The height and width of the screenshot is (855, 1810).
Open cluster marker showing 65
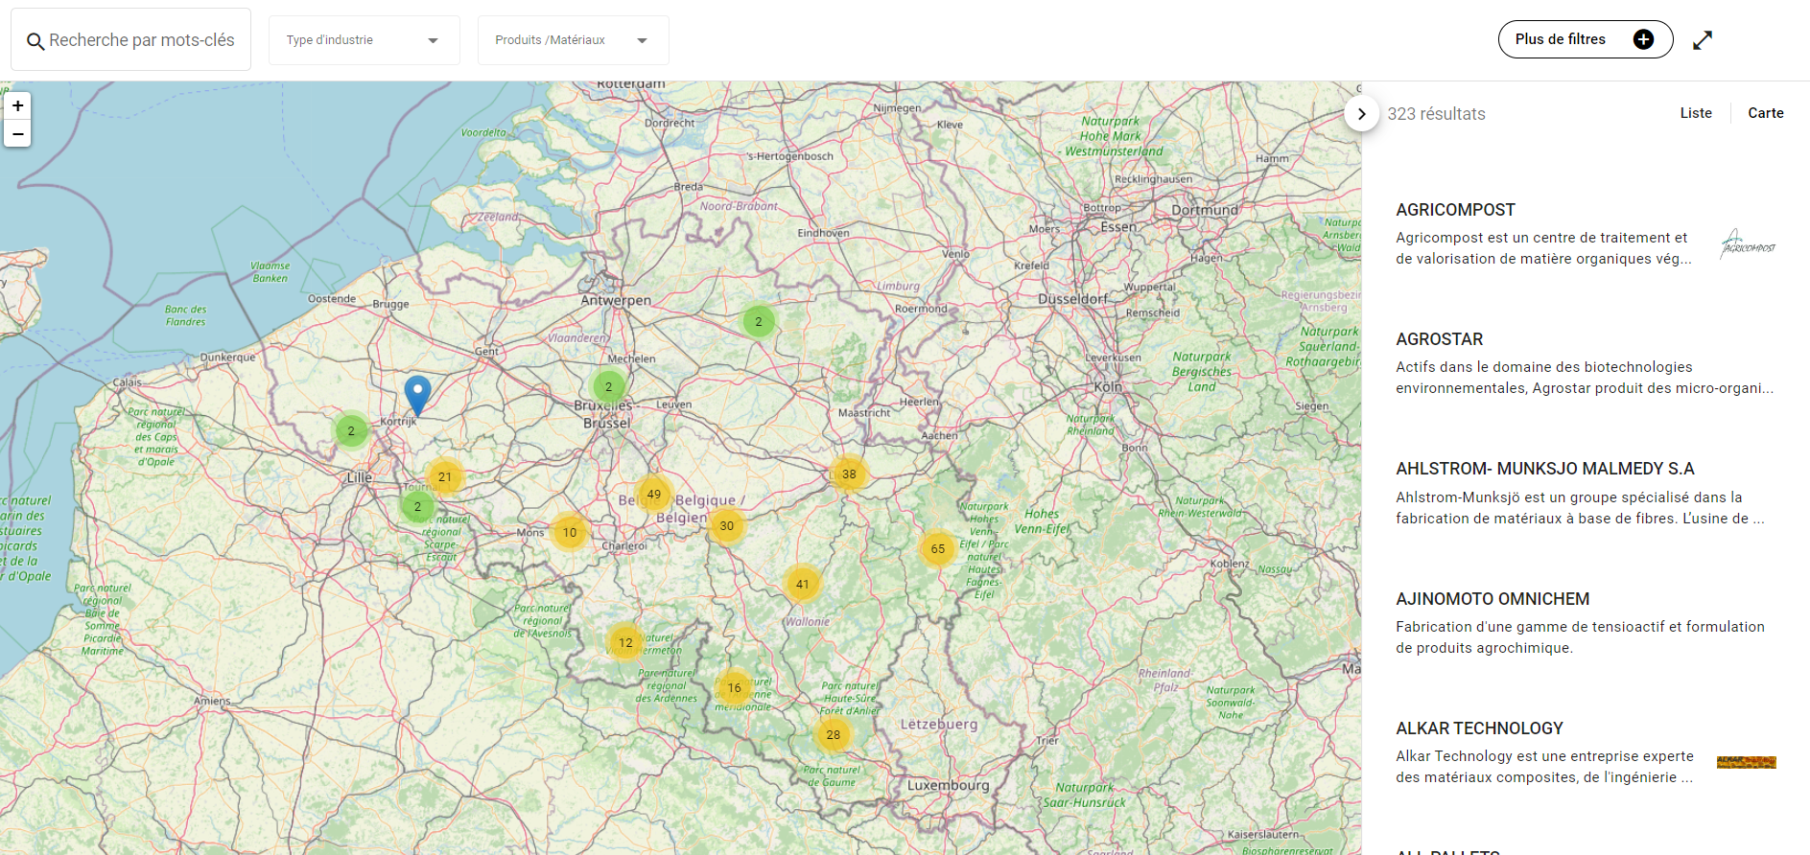tap(938, 549)
